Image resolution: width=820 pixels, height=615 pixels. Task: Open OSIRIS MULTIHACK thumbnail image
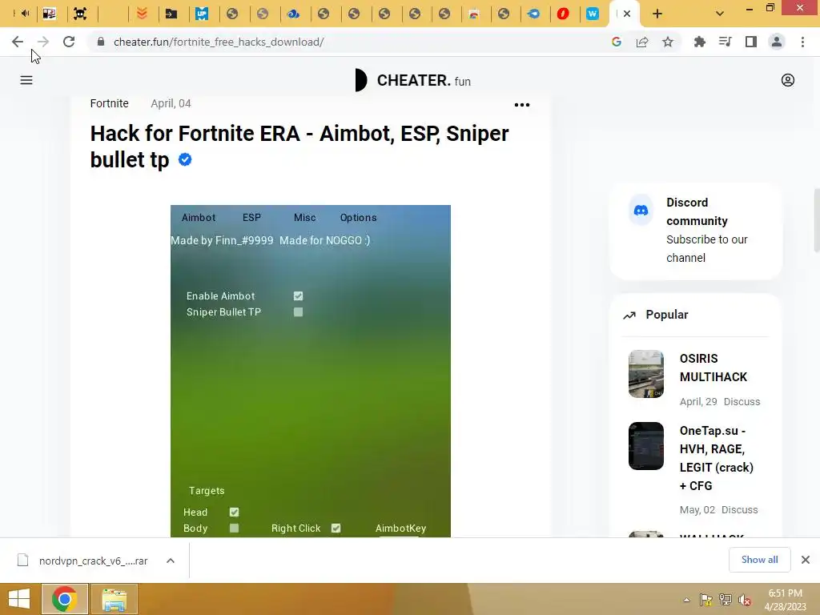(x=646, y=374)
